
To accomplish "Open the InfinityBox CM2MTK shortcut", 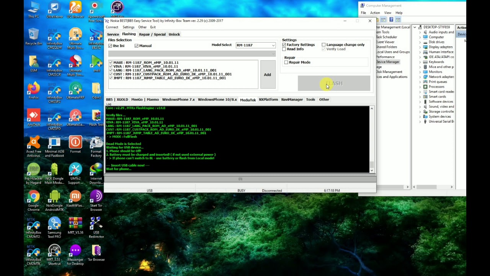I will [33, 255].
